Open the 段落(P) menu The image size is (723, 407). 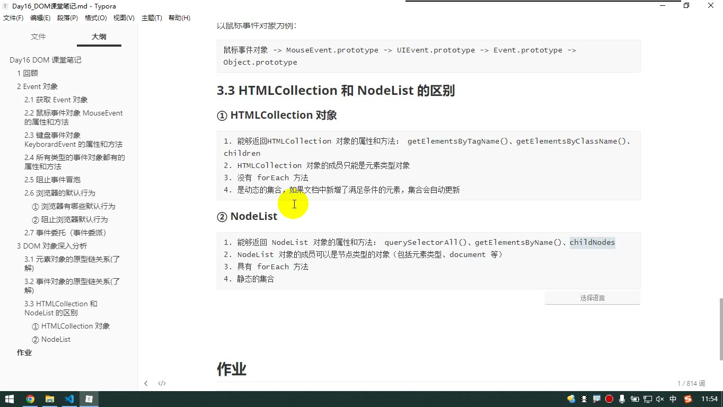(x=67, y=18)
